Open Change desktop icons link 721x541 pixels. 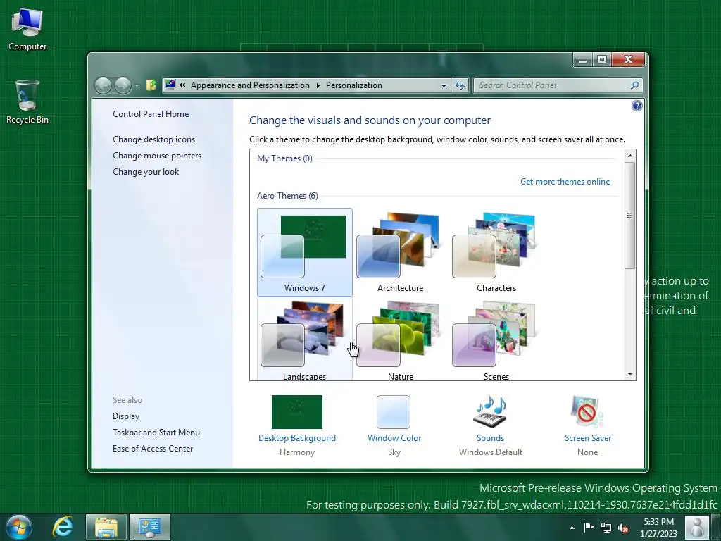pyautogui.click(x=153, y=139)
